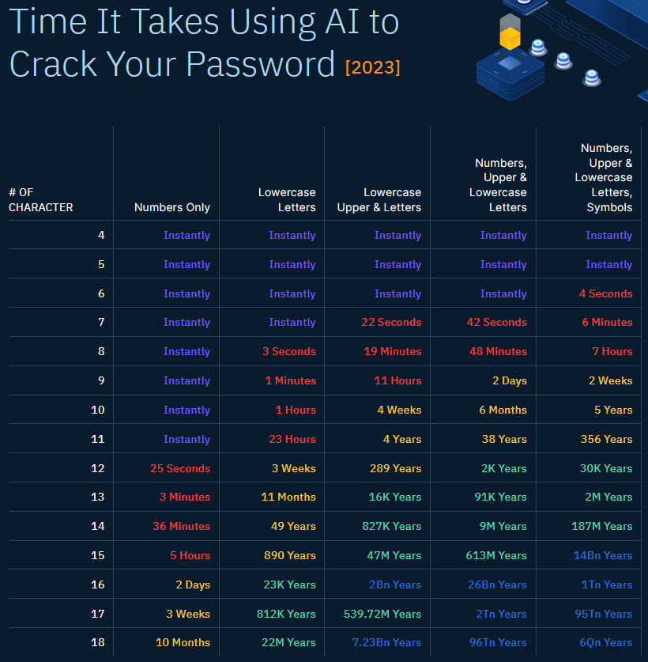Select the "7.23Bn Years" cell

pyautogui.click(x=387, y=642)
